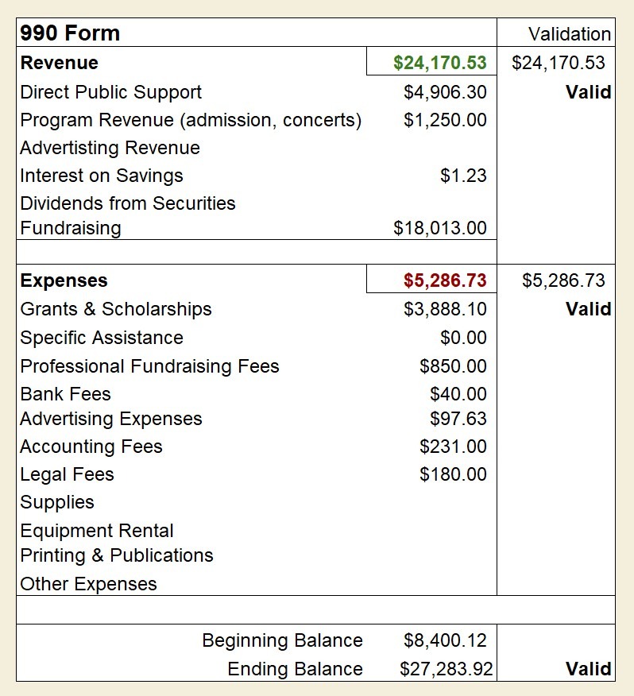Screen dimensions: 634x696
Task: Click the Bank Fees amount $40.00
Action: click(x=458, y=394)
